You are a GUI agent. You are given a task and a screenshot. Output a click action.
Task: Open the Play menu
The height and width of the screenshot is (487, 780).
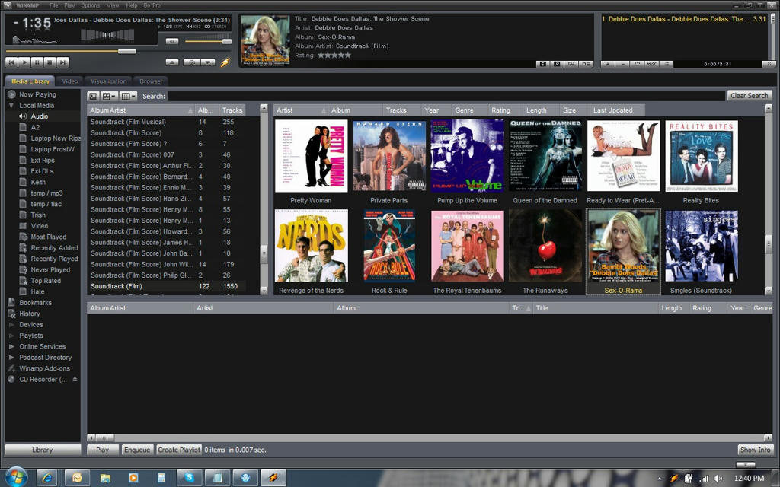point(69,5)
